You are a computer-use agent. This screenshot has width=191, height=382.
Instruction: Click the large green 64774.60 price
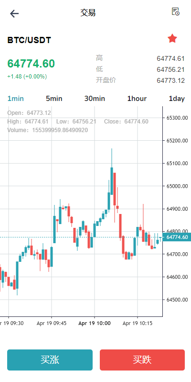point(31,64)
